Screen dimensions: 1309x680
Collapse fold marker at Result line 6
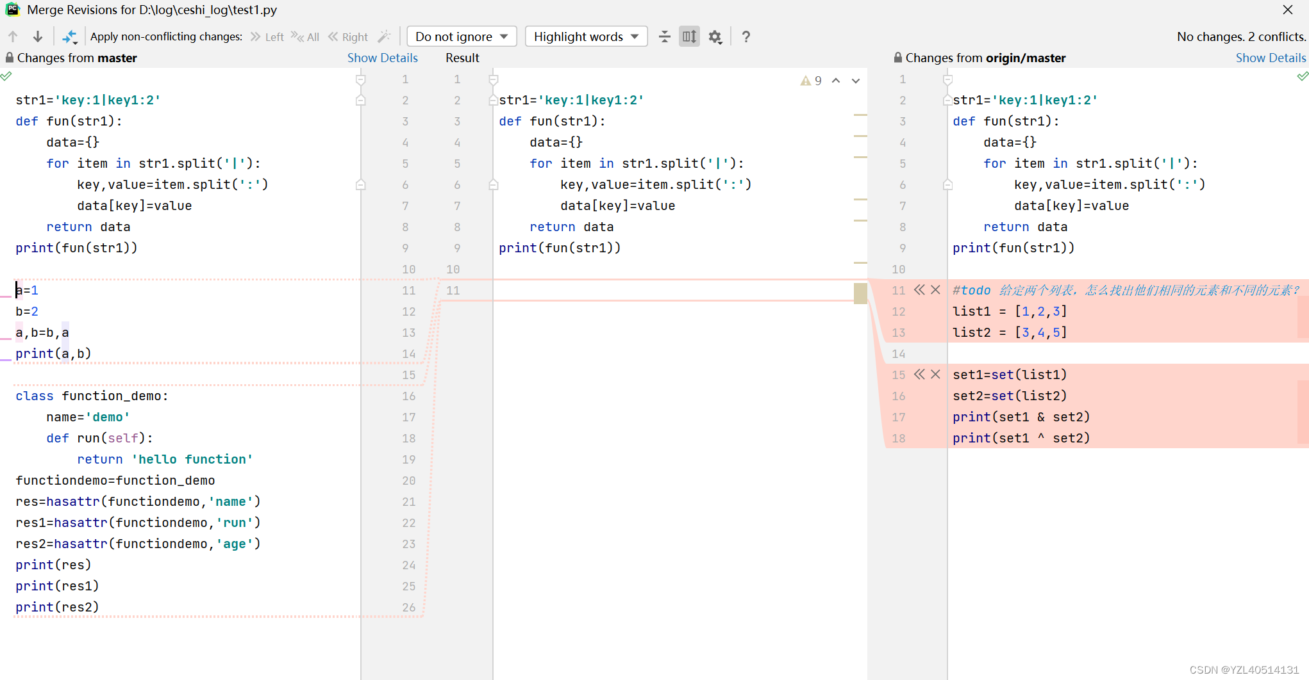pos(494,185)
